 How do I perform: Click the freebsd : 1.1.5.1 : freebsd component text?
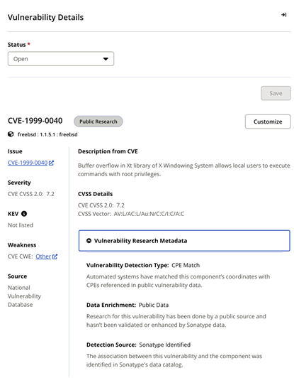pos(47,134)
